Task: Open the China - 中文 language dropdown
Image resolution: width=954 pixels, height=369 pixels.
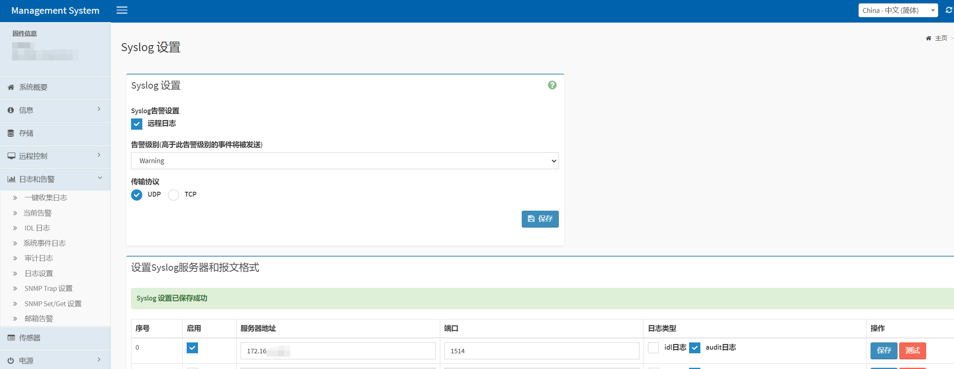Action: [898, 10]
